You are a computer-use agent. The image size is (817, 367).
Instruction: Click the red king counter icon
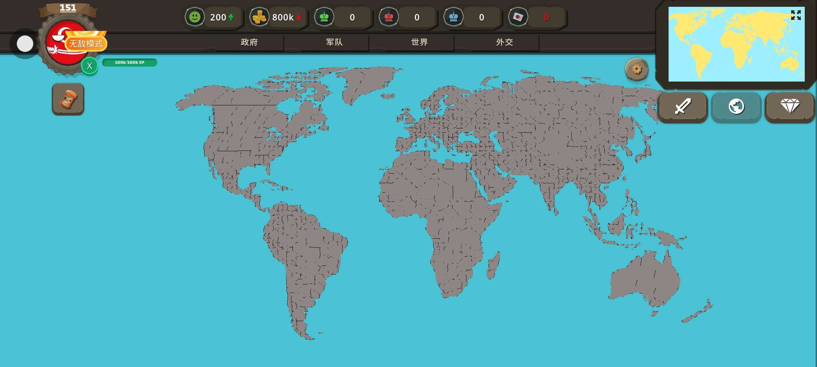[x=389, y=17]
